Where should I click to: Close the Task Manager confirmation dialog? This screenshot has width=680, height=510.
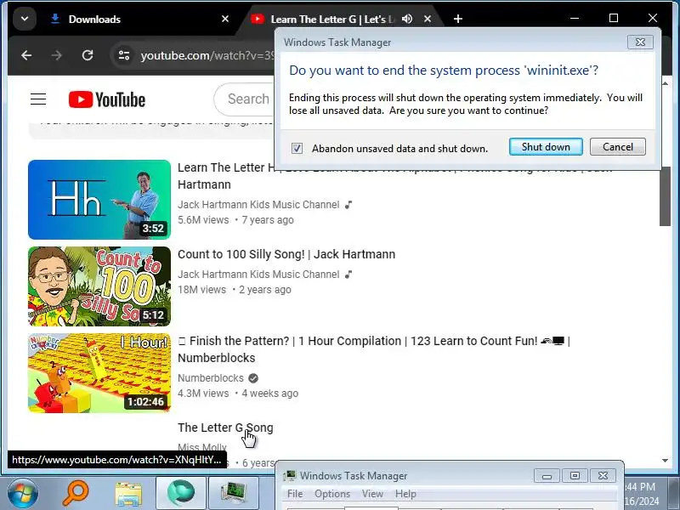click(640, 42)
